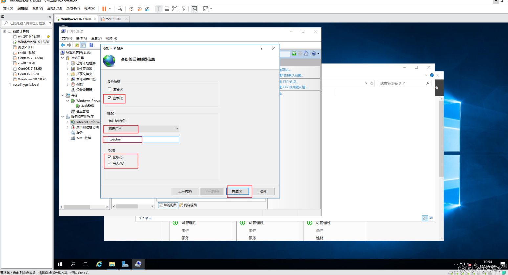Switch to the 内容视图 tab
Screen dimensions: 508x275
[188, 205]
